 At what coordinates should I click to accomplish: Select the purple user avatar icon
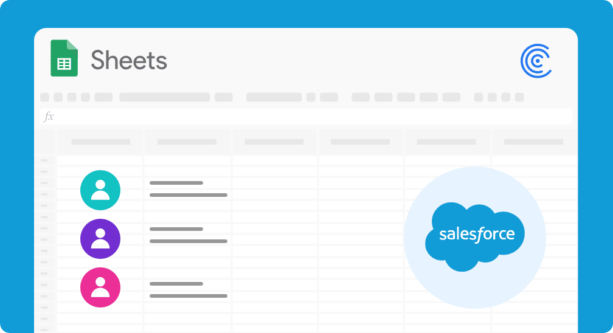coord(100,239)
